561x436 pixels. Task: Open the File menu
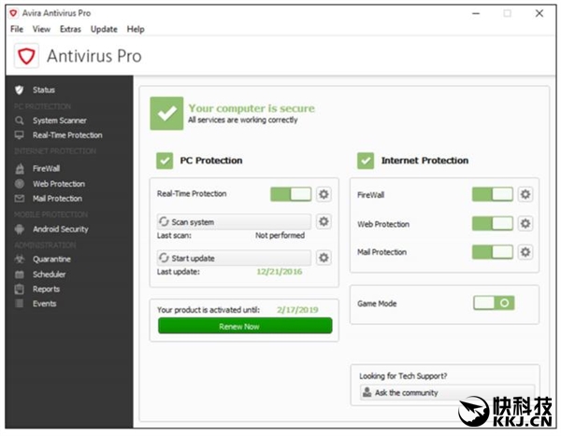(x=17, y=29)
